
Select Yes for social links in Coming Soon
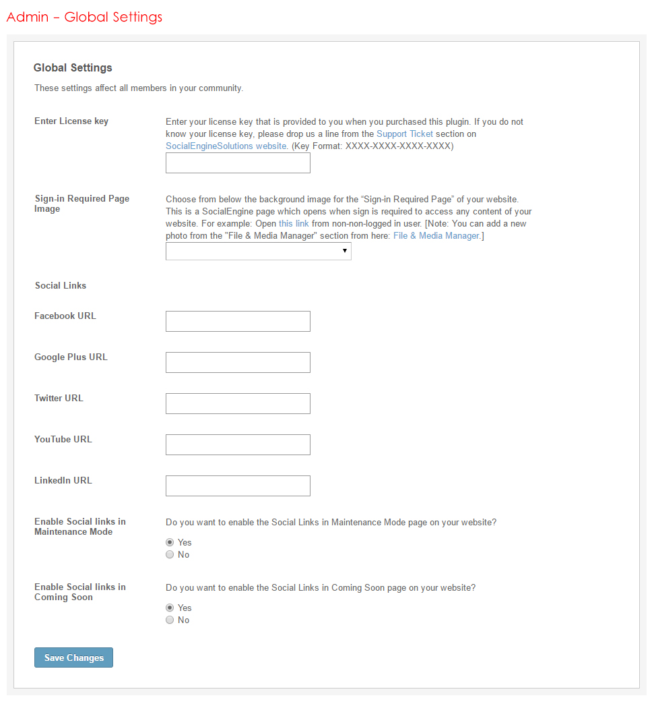[x=170, y=608]
